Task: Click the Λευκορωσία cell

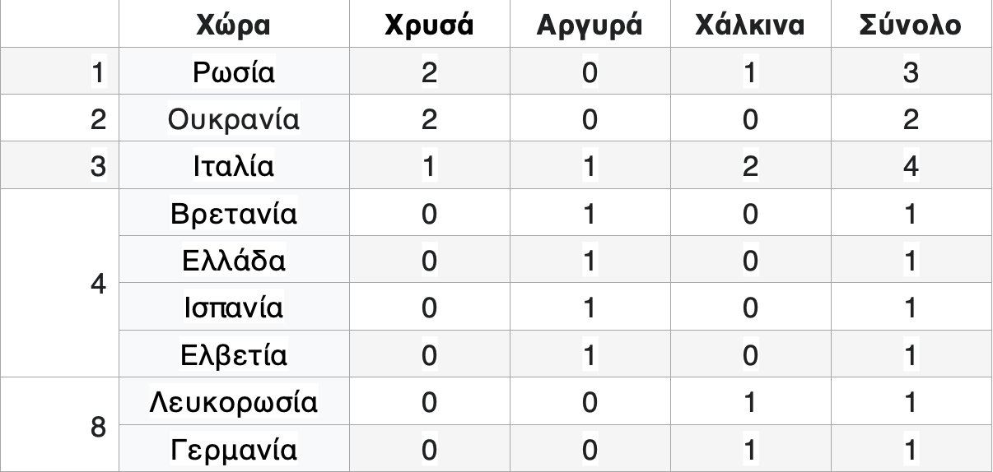Action: click(233, 403)
